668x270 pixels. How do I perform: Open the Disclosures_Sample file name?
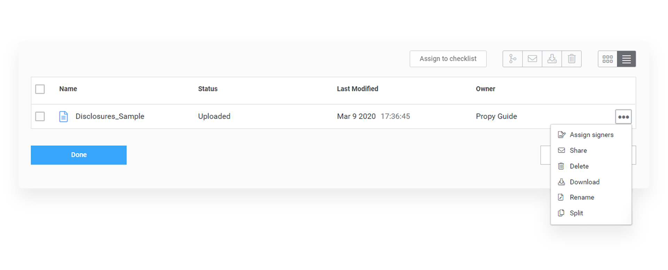110,116
